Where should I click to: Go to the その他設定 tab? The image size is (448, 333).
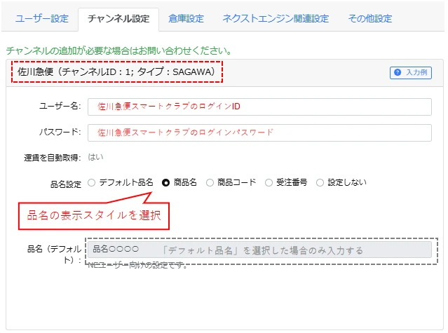pos(370,19)
